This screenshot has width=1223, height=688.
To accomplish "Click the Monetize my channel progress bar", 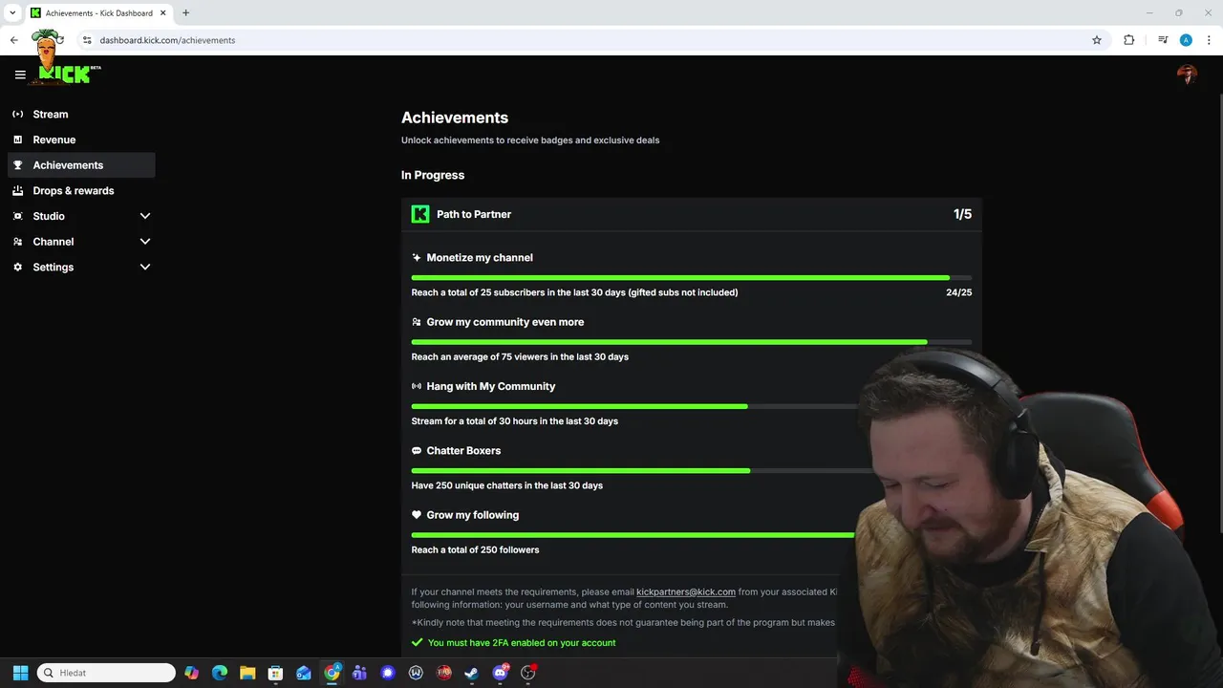I will [x=692, y=277].
